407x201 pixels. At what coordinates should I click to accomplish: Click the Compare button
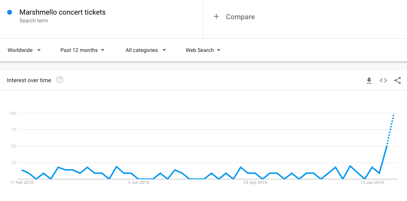[234, 17]
